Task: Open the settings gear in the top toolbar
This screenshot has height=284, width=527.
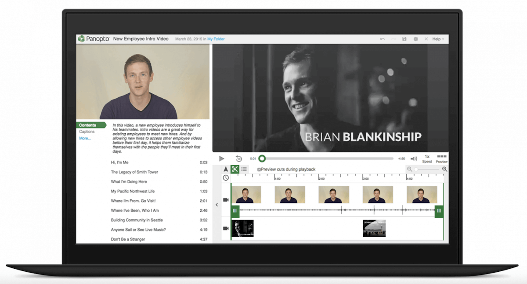Action: click(x=416, y=39)
